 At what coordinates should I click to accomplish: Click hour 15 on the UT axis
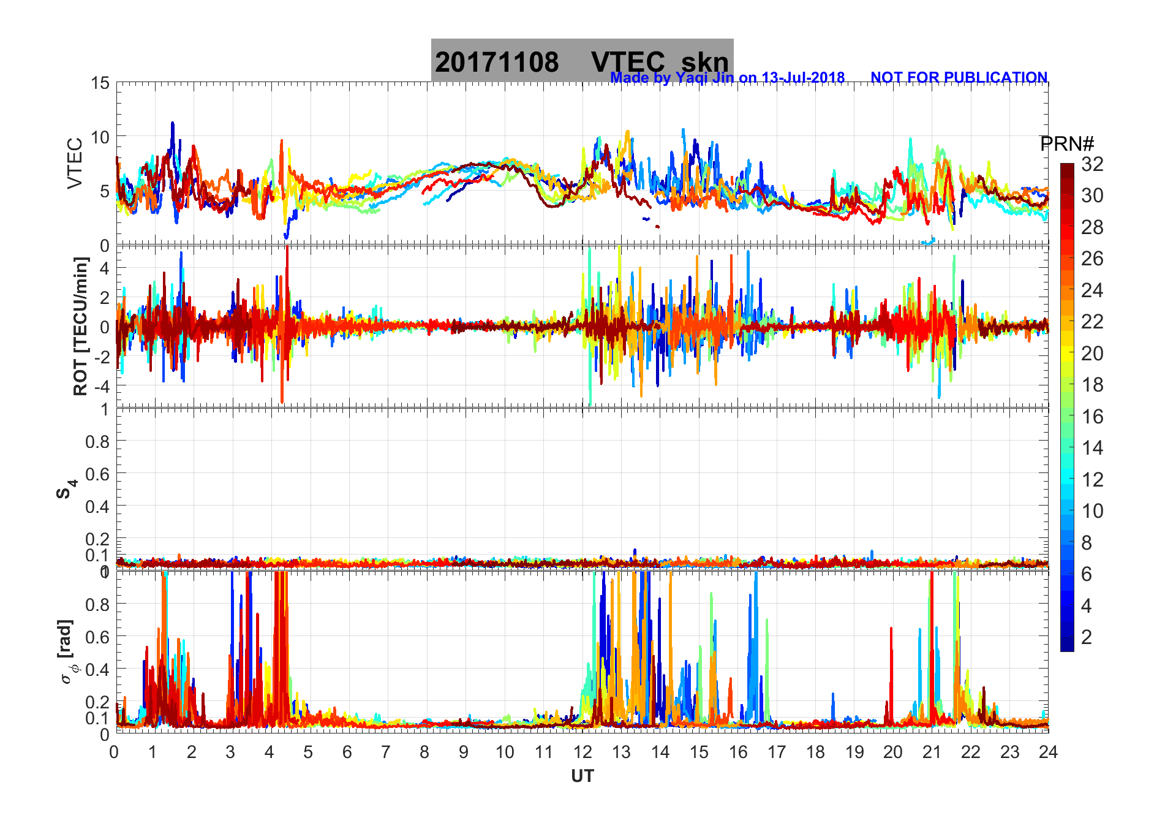tap(699, 752)
